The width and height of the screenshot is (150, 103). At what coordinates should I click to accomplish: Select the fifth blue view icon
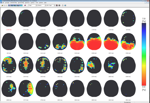coord(21,5)
